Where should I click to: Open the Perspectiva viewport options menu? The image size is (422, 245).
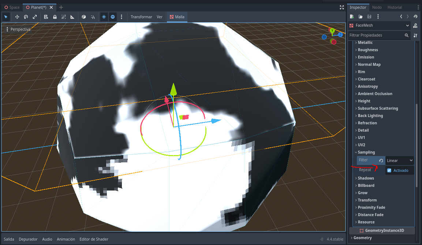pyautogui.click(x=18, y=29)
